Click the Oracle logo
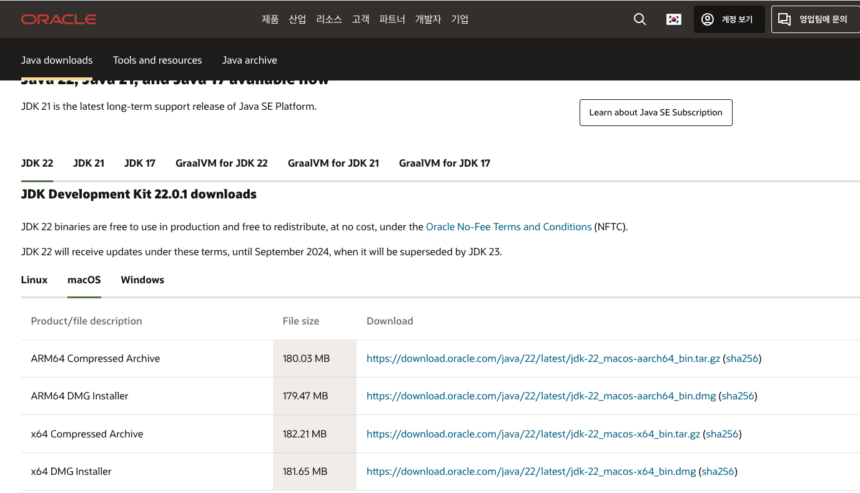Image resolution: width=860 pixels, height=493 pixels. (x=59, y=19)
